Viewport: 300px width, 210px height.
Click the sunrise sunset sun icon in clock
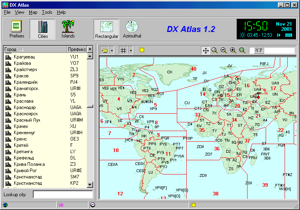point(242,35)
